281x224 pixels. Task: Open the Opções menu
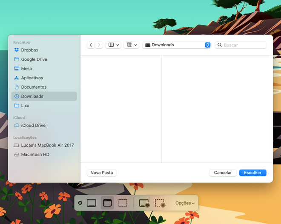click(x=185, y=203)
